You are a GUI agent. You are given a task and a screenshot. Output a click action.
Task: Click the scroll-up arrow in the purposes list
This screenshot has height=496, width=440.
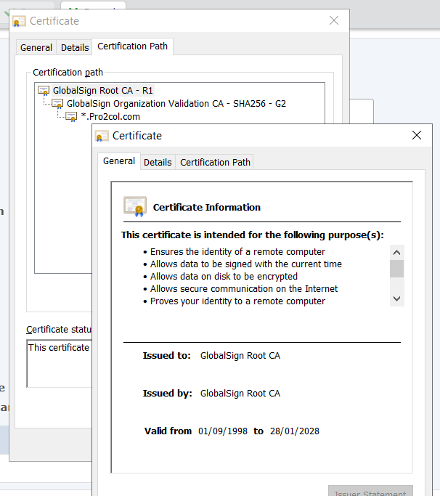396,253
